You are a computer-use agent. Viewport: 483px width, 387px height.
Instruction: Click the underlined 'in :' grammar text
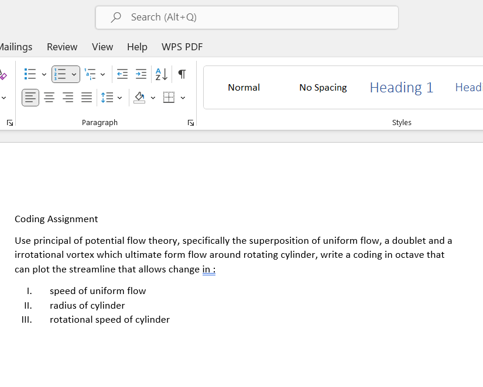209,269
